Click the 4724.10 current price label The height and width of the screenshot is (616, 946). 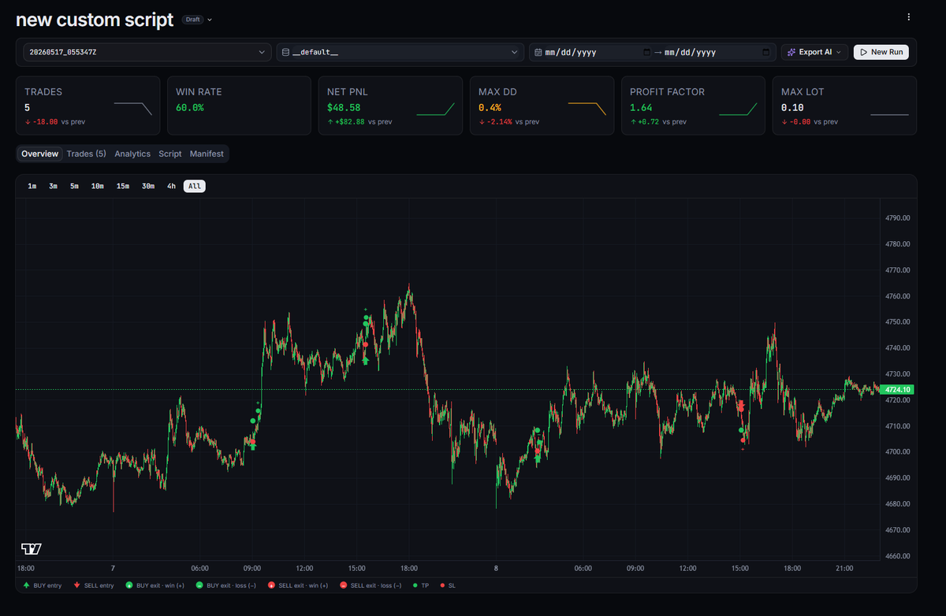click(x=898, y=389)
